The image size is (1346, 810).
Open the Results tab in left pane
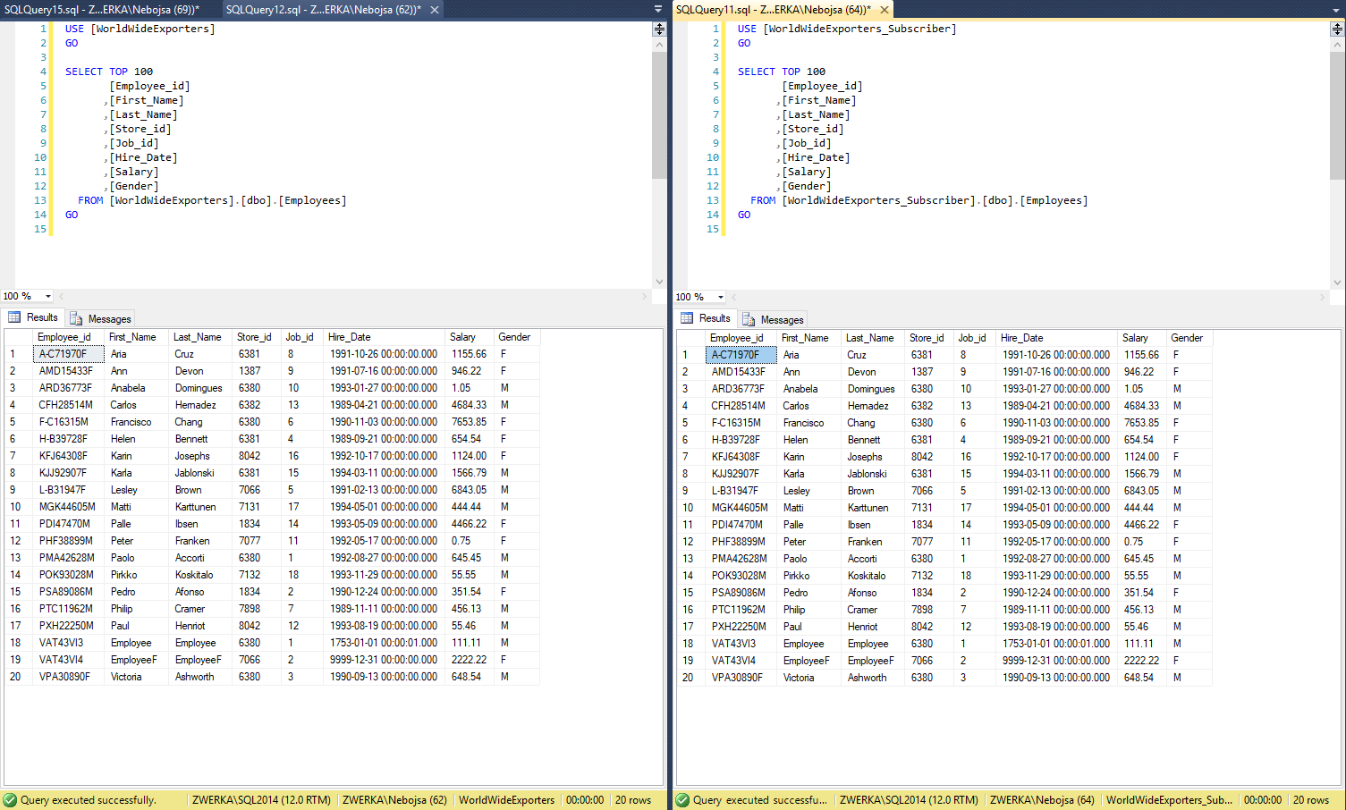click(x=33, y=317)
